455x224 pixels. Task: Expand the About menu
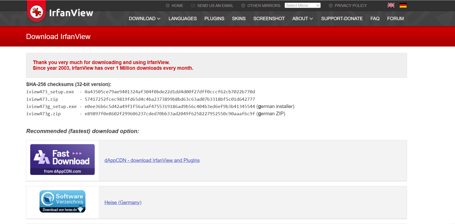(302, 19)
